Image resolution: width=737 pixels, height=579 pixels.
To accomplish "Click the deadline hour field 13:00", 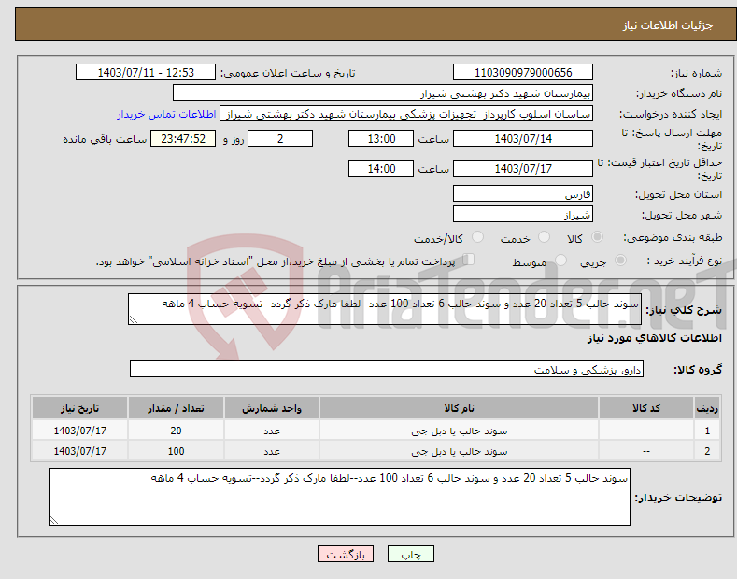I will [381, 138].
